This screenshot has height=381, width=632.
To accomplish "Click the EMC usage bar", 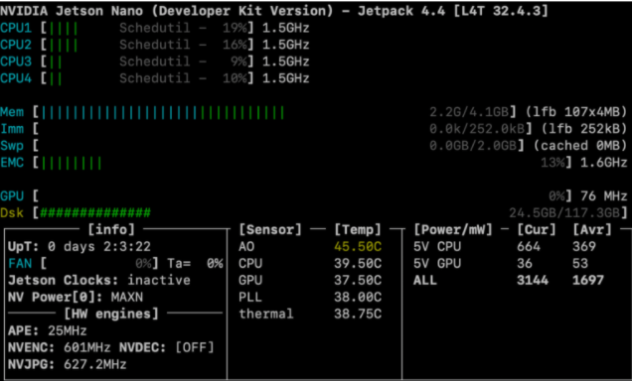I will (x=72, y=163).
